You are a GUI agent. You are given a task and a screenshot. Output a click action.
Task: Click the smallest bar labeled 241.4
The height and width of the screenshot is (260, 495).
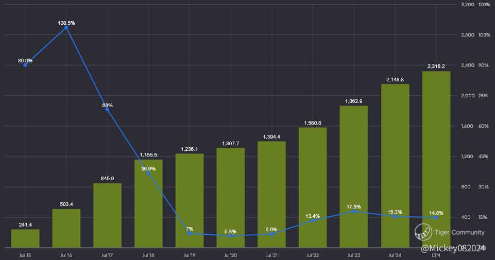(25, 238)
